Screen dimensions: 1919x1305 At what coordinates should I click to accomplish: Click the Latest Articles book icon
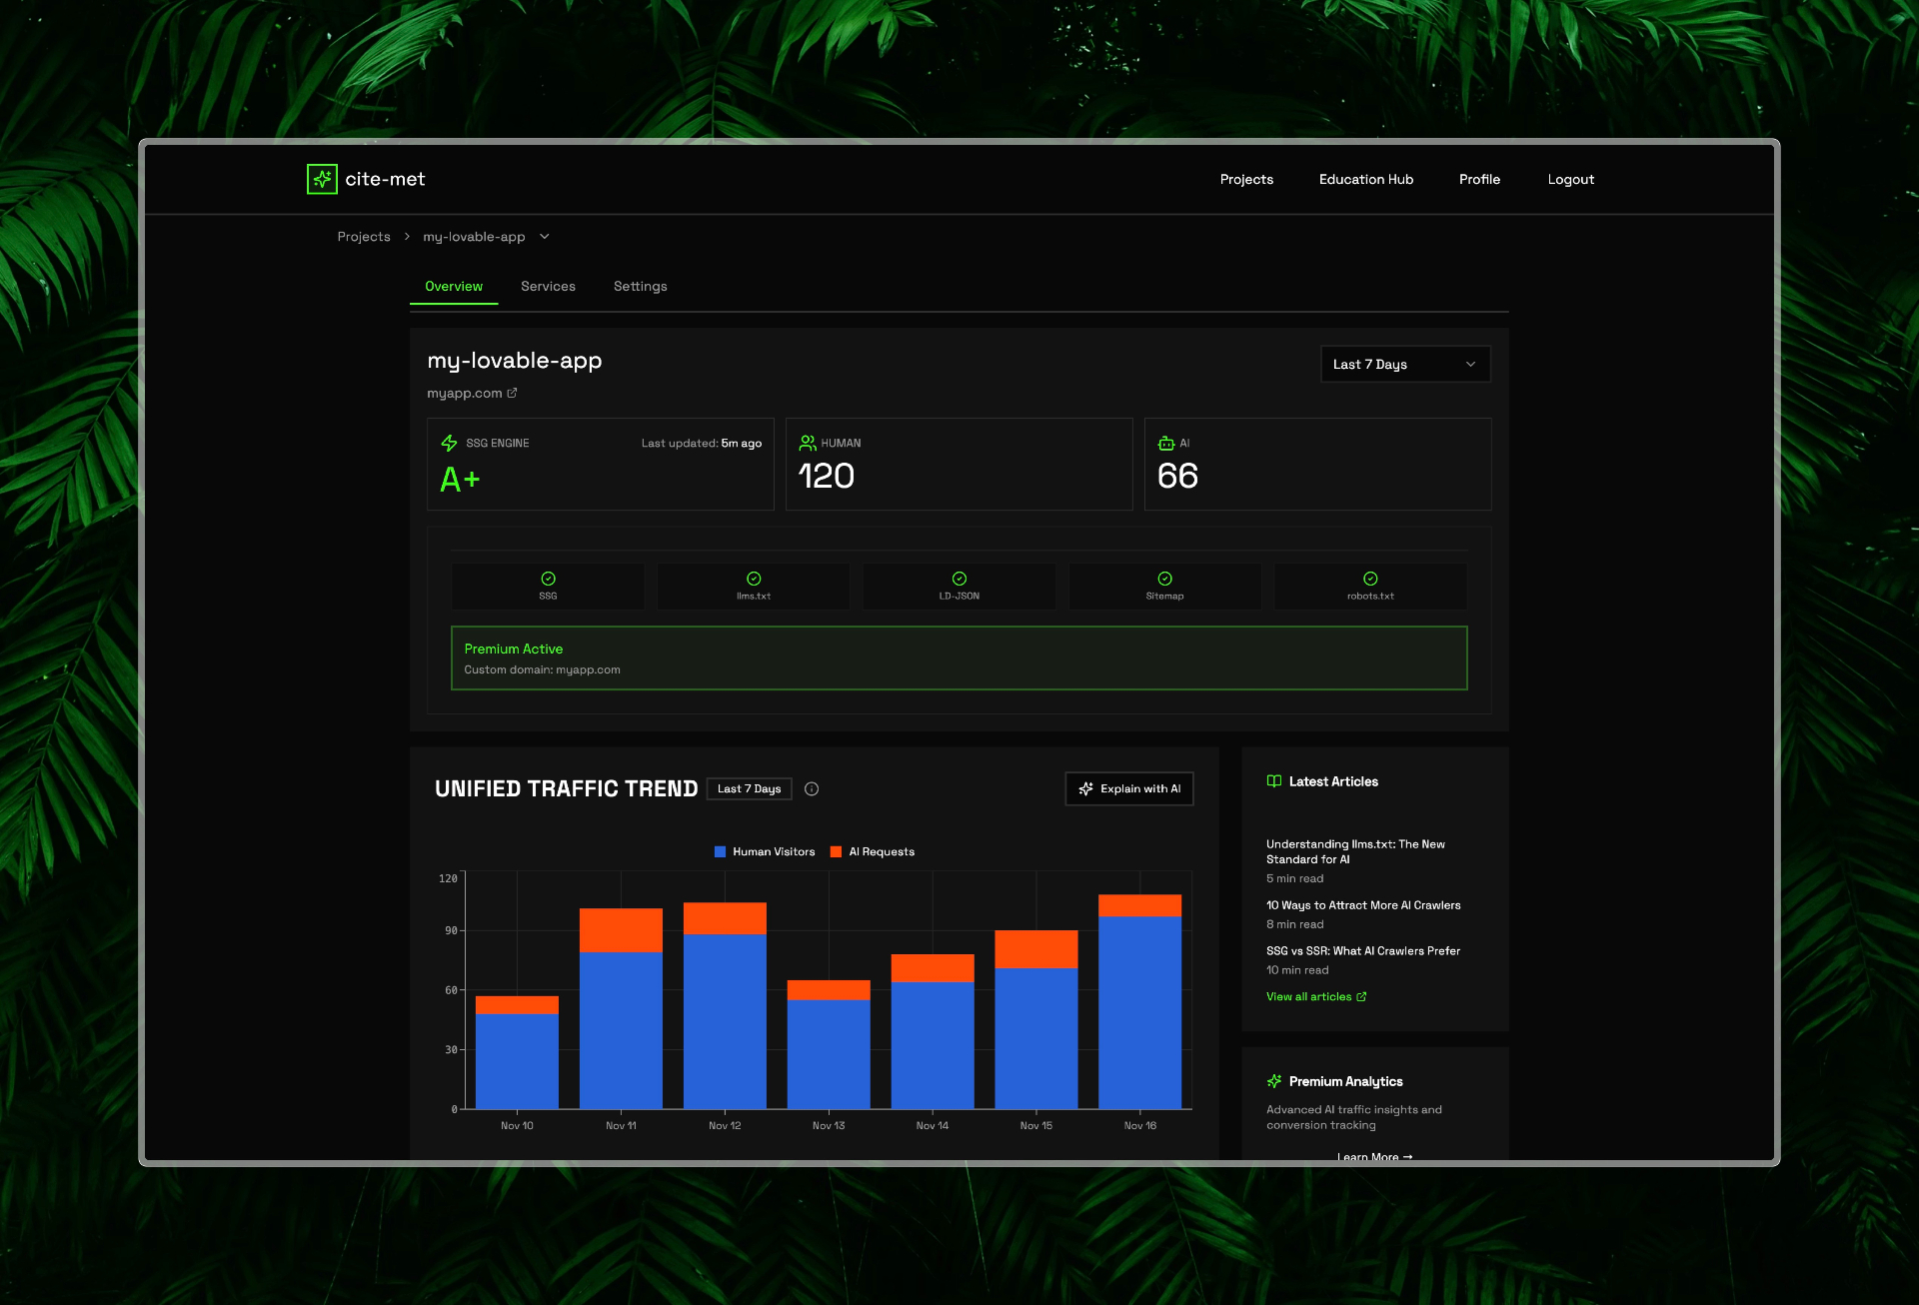click(1273, 781)
